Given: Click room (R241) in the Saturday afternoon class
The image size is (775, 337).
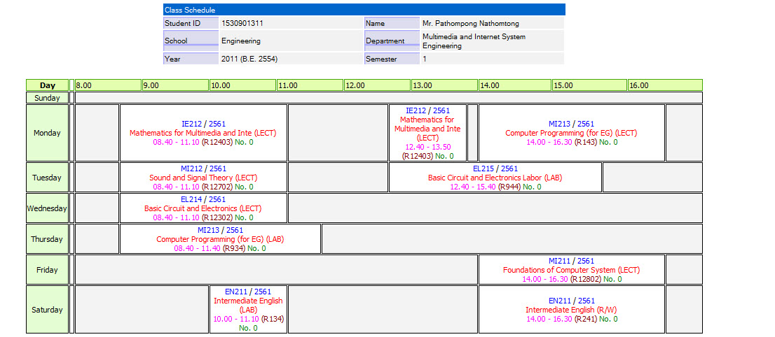Looking at the screenshot, I should pos(587,319).
